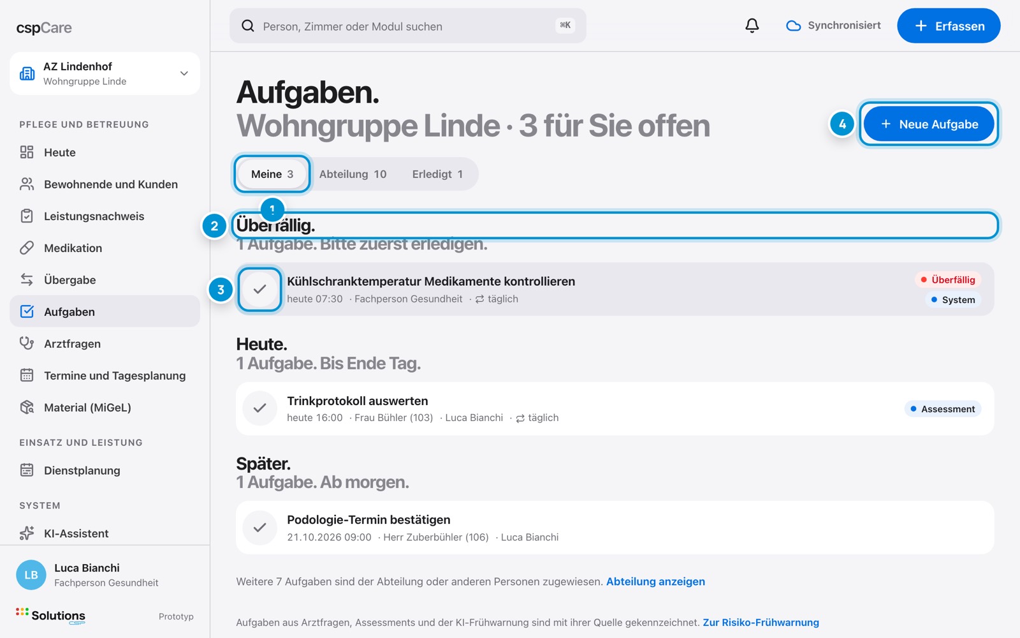
Task: Open Dienstplanung calendar icon
Action: coord(27,470)
